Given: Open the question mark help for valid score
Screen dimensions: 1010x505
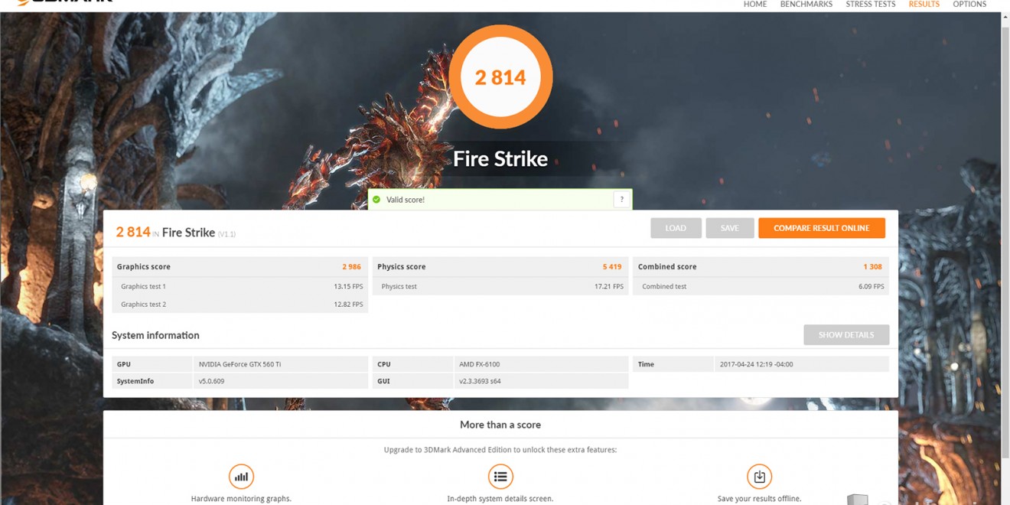Looking at the screenshot, I should 621,200.
